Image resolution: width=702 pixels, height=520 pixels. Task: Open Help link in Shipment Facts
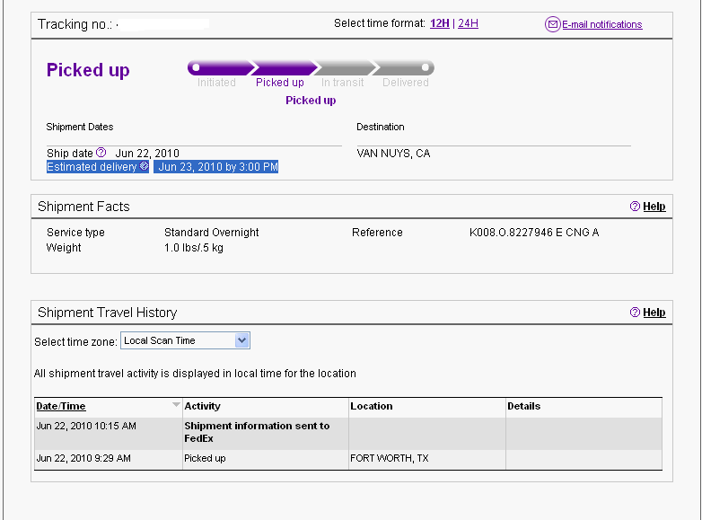tap(654, 207)
